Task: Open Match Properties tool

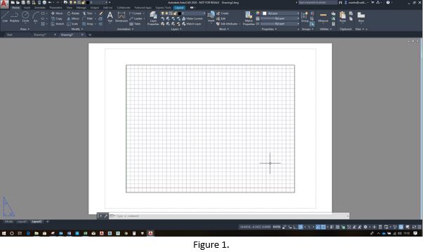Action: tap(249, 18)
